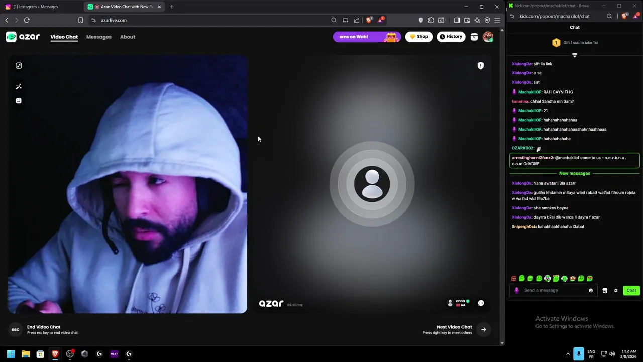643x362 pixels.
Task: Open Brave VPN icon
Action: [x=487, y=20]
